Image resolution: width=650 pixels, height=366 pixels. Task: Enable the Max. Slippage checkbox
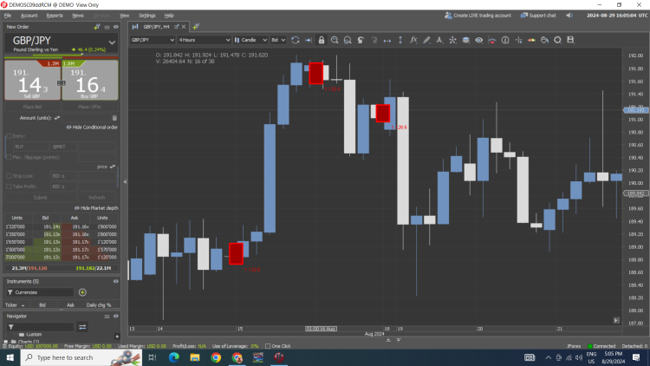click(9, 157)
